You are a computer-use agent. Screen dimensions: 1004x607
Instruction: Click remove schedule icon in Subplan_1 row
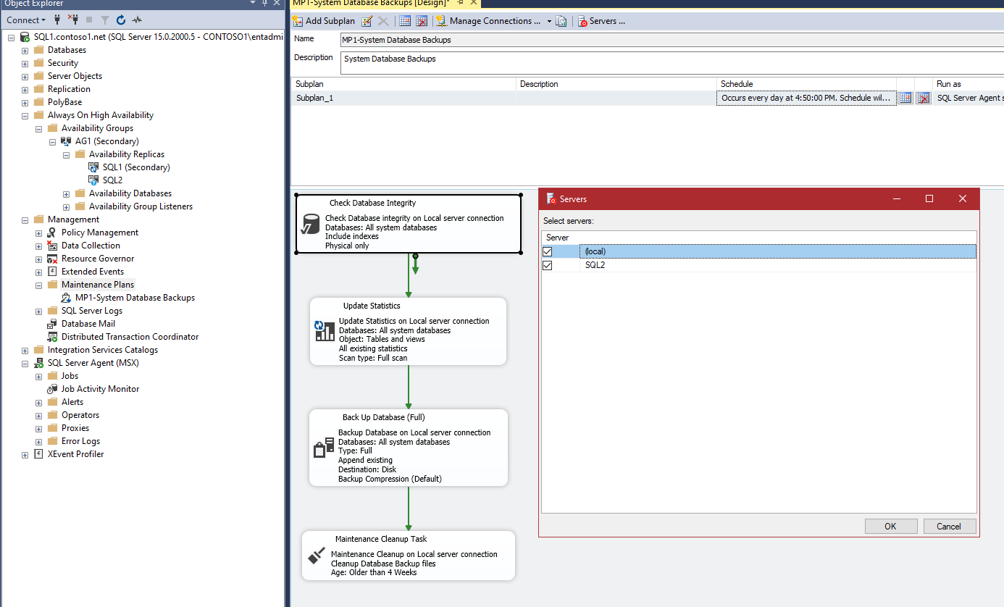coord(923,98)
